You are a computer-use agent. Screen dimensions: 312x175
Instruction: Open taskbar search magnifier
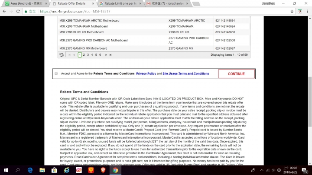(18, 170)
